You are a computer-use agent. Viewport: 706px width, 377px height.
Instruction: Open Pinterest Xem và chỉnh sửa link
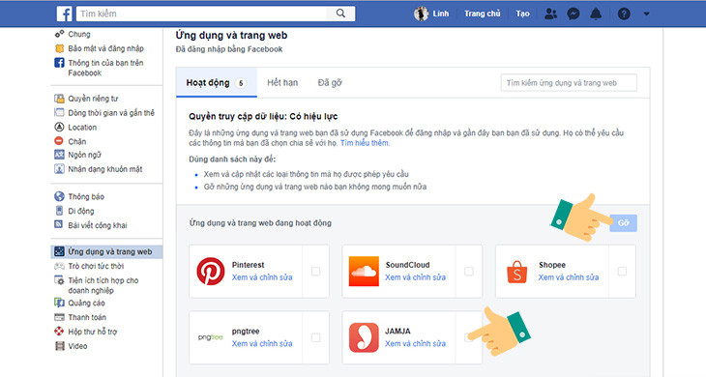262,277
